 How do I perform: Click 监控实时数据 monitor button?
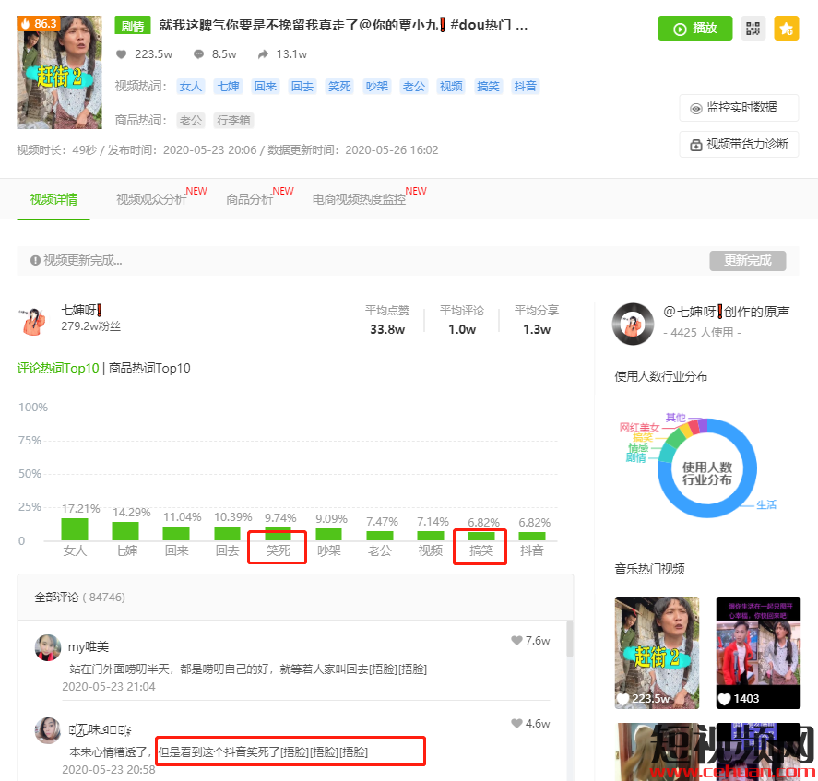[739, 108]
